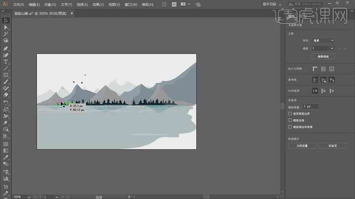
Task: Open the artboard number dropdown
Action: [323, 48]
